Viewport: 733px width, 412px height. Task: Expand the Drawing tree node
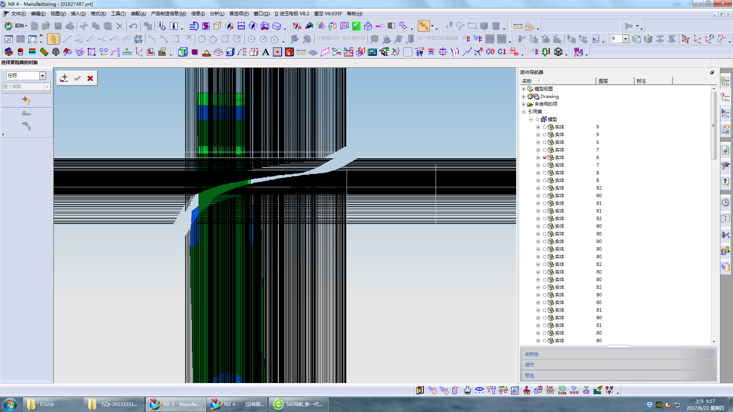524,97
